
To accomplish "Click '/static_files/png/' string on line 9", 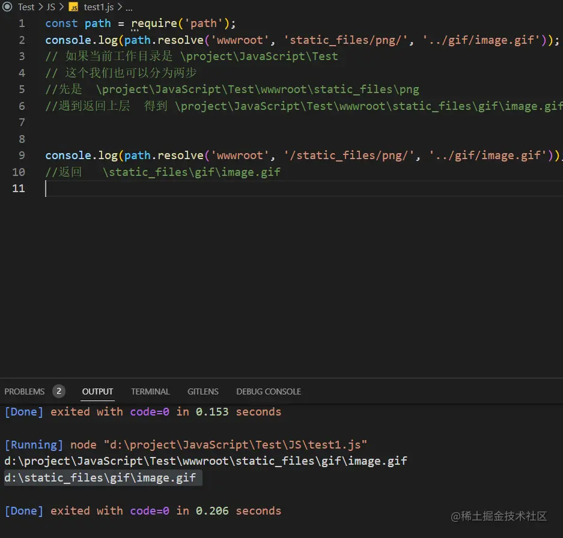I will (349, 156).
